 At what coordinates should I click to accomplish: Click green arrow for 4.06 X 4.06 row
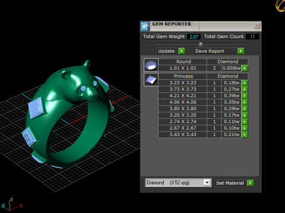(x=245, y=102)
